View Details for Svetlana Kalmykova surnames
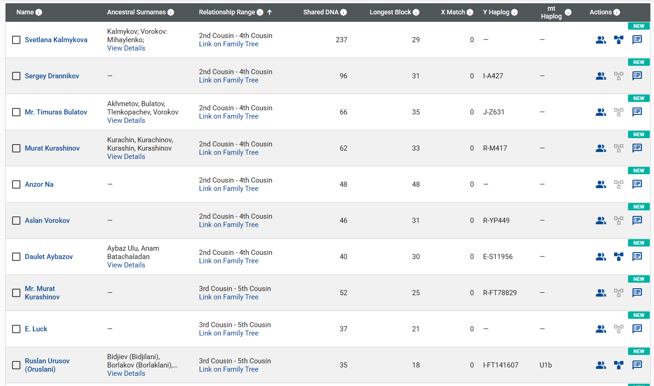Screen dimensions: 654x386 click(x=126, y=48)
